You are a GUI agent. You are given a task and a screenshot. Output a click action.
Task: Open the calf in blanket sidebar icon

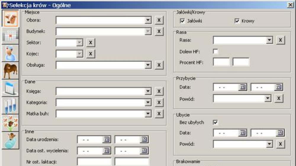point(11,140)
